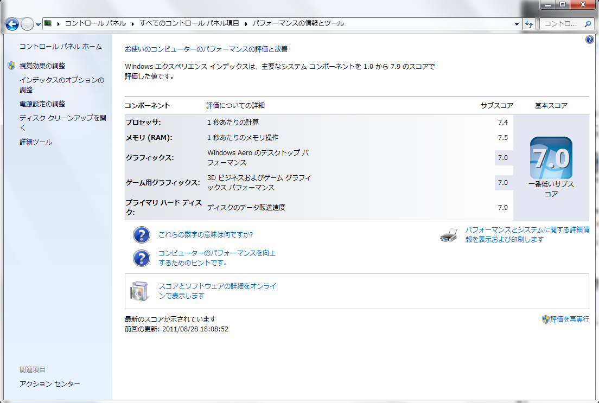Screen dimensions: 599x403
Task: Open パフォーマンスとシステムに関する詳細情報 print link
Action: 527,234
